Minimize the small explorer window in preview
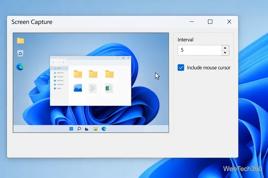268x178 pixels. [x=118, y=58]
